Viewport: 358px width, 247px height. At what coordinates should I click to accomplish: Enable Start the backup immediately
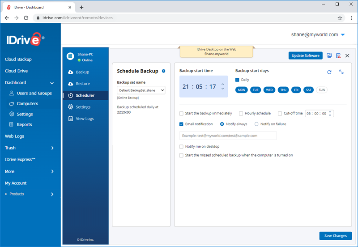tap(181, 114)
